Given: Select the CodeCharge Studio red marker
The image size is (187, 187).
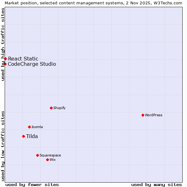Looking at the screenshot, I should [x=5, y=64].
